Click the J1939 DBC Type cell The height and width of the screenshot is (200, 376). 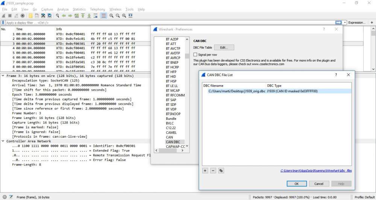click(x=292, y=91)
